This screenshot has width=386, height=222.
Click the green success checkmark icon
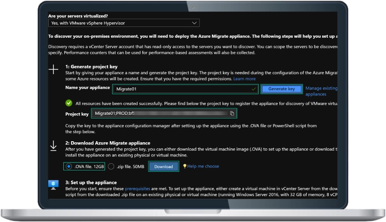tap(69, 103)
